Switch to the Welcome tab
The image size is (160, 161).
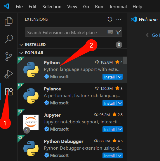(x=144, y=19)
